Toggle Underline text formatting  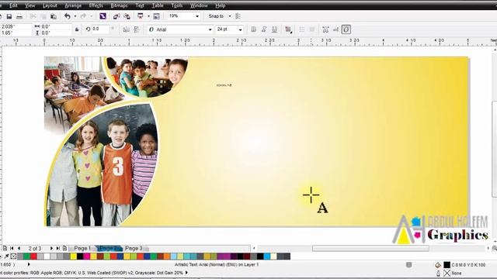[x=274, y=29]
